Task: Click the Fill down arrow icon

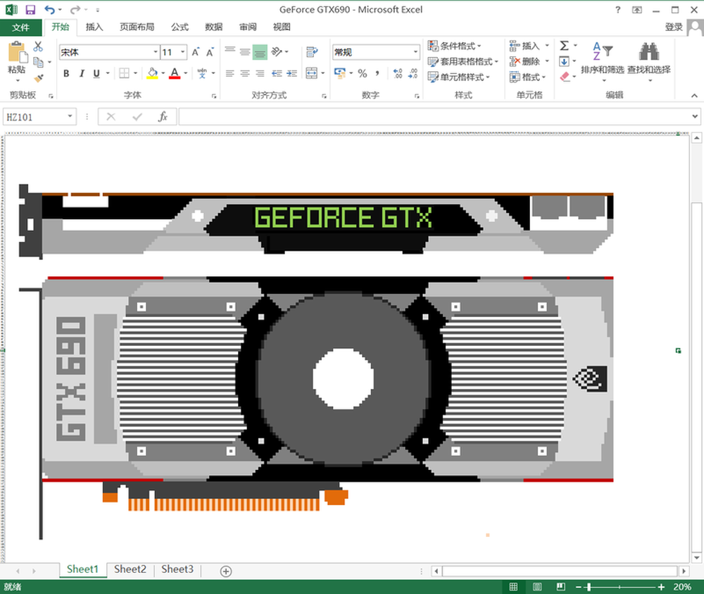Action: [565, 61]
